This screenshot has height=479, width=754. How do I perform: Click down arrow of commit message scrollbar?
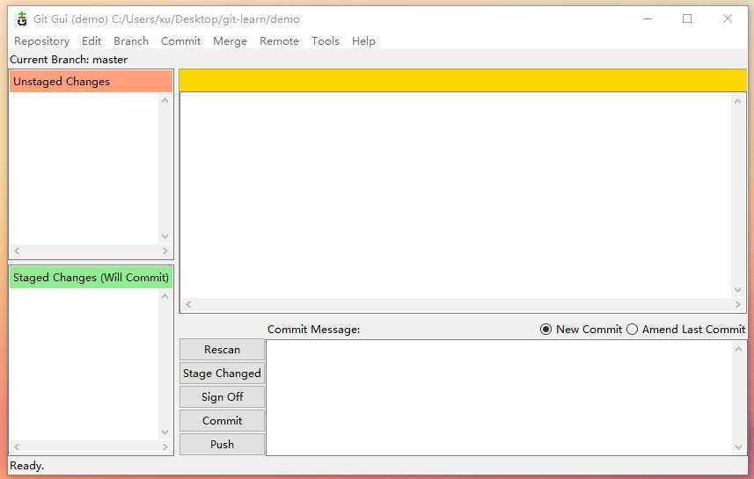click(739, 447)
